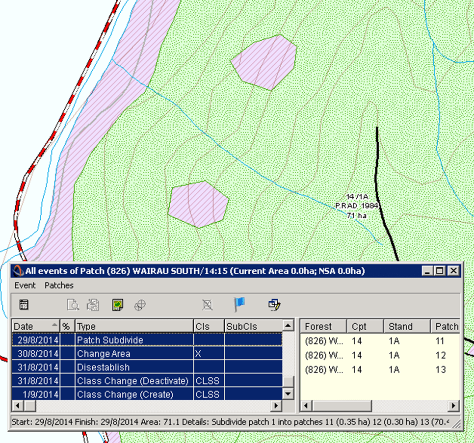474x443 pixels.
Task: Click the % column header
Action: 67,326
